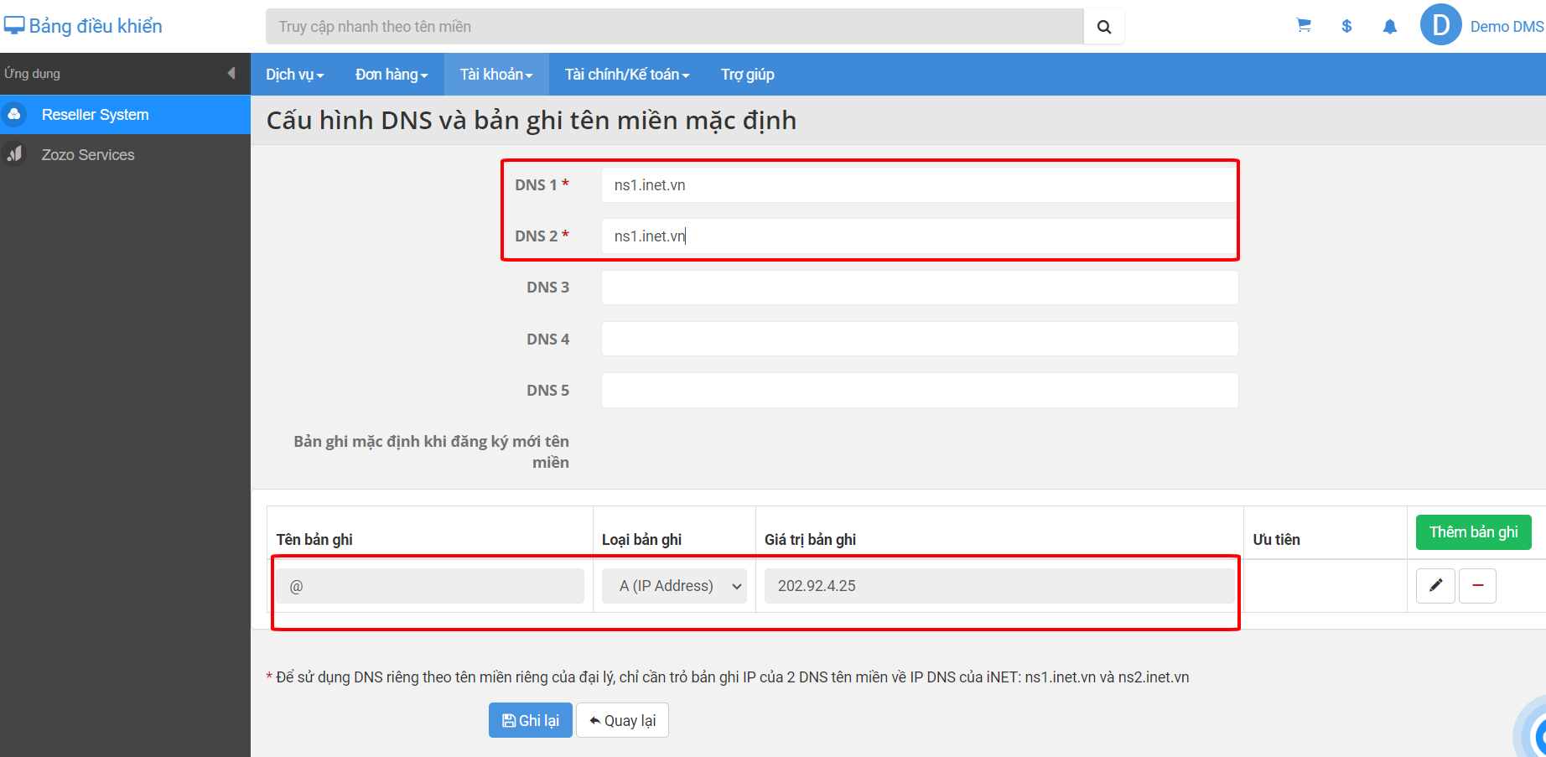Open the Tài chính/Kế toán menu
Screen dimensions: 1546x757
tap(627, 75)
